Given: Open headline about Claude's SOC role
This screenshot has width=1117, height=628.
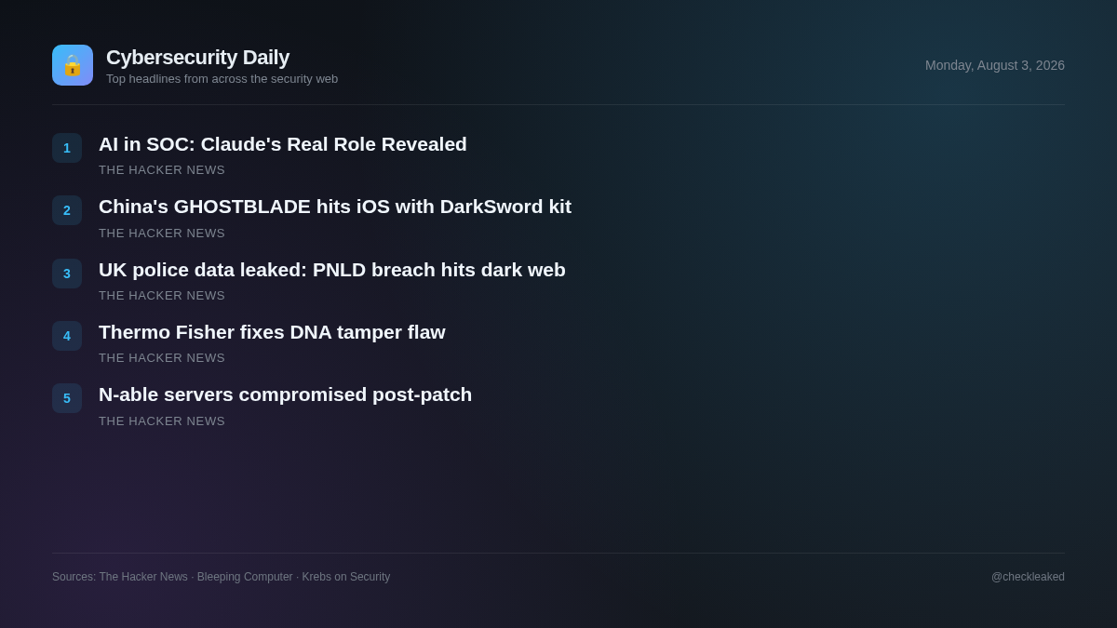Looking at the screenshot, I should (283, 144).
